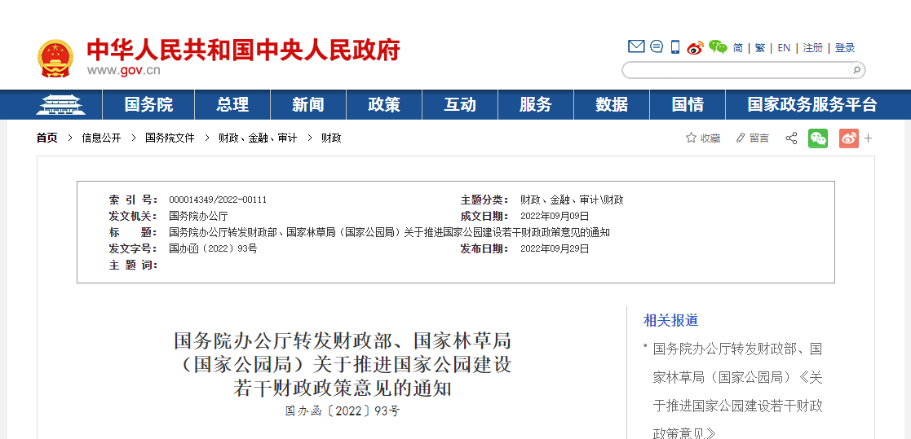Open the 总理 nav menu
This screenshot has width=911, height=439.
pyautogui.click(x=232, y=104)
